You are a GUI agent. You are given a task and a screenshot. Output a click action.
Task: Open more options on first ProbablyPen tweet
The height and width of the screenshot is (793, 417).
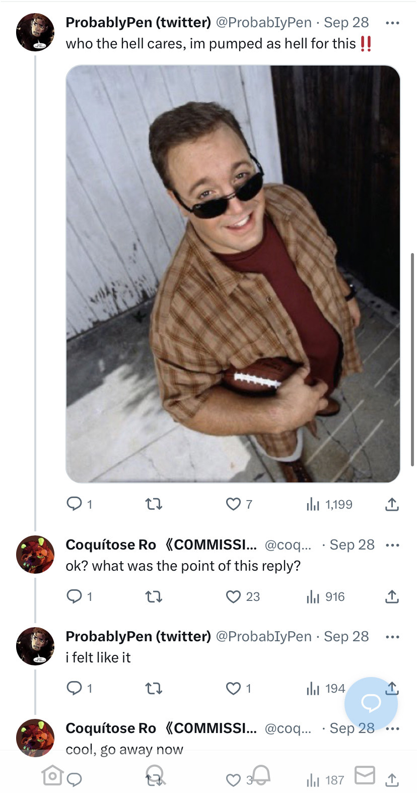(x=392, y=23)
